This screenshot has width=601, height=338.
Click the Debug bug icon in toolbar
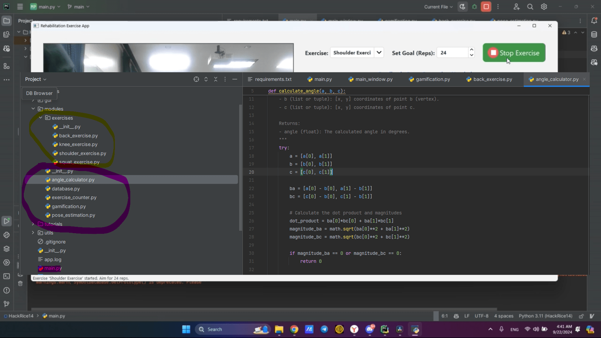coord(474,7)
